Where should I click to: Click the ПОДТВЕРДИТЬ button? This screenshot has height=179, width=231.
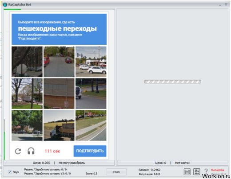90,151
